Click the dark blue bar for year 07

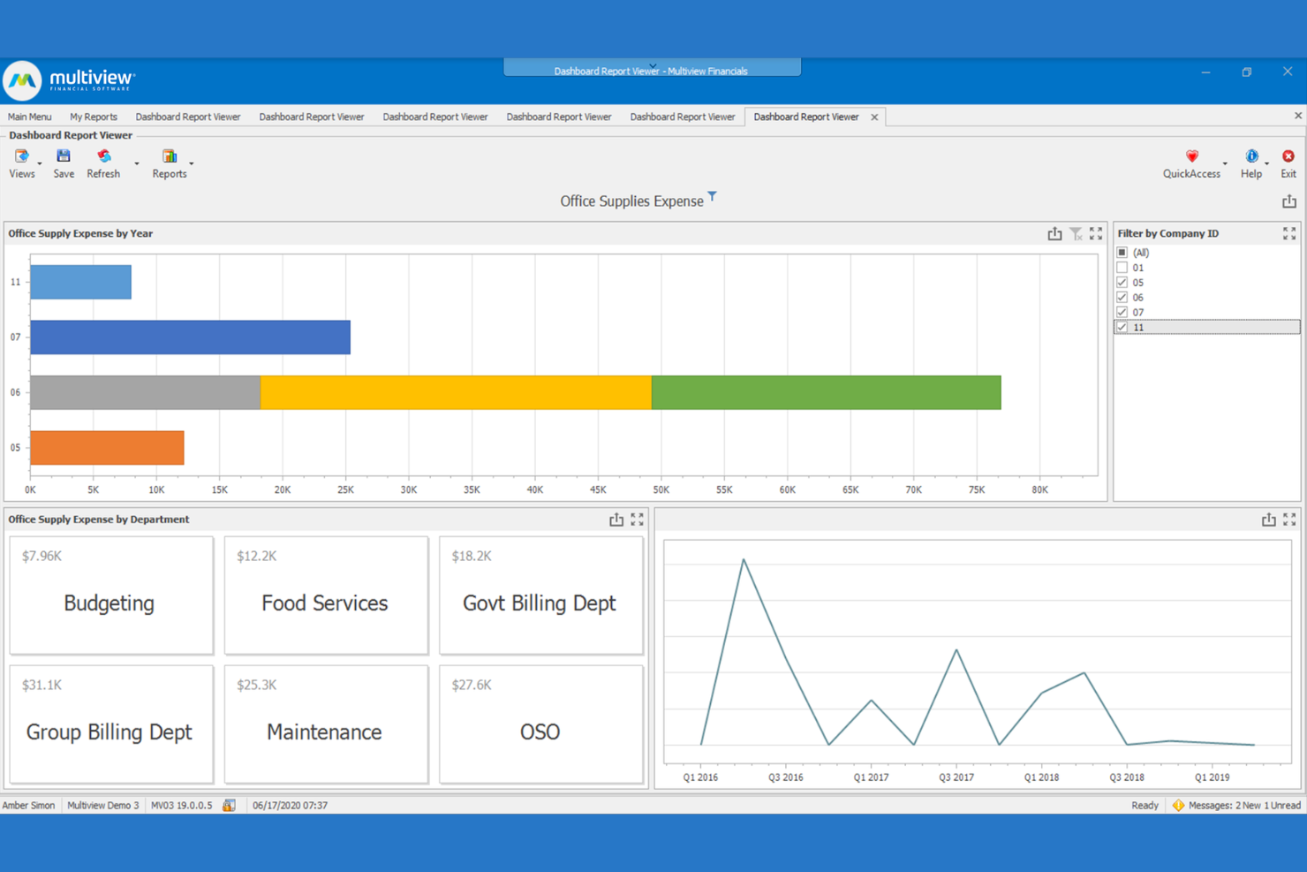tap(190, 337)
